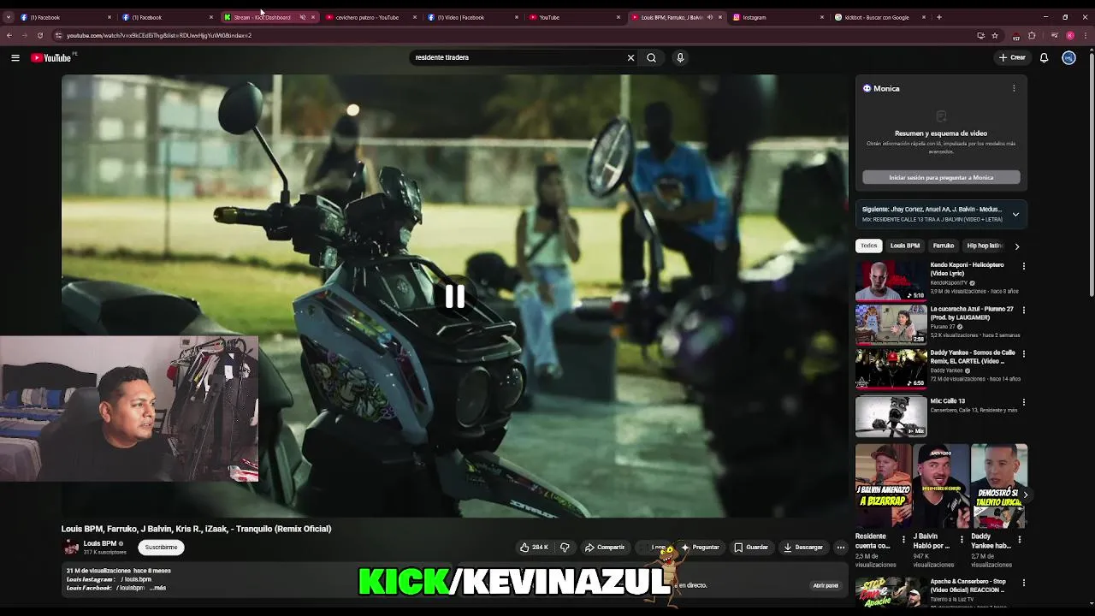Open La cucaracha Azul Plurano 27 thumbnail
This screenshot has height=616, width=1095.
891,324
